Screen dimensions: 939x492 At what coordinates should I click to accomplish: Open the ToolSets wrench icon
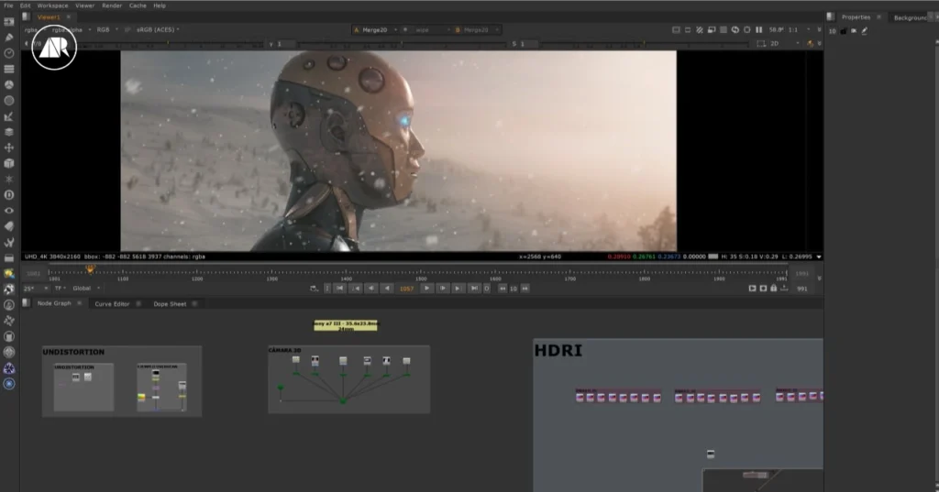coord(9,243)
